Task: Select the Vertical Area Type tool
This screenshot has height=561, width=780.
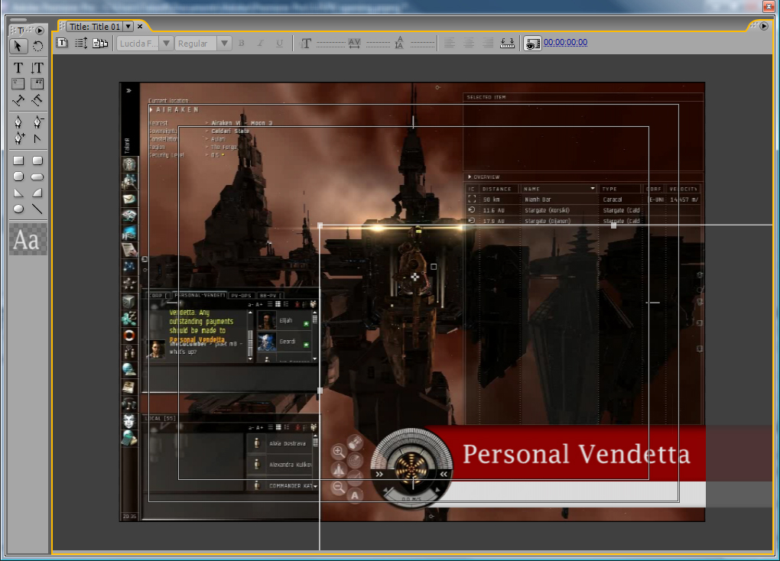Action: click(x=37, y=83)
